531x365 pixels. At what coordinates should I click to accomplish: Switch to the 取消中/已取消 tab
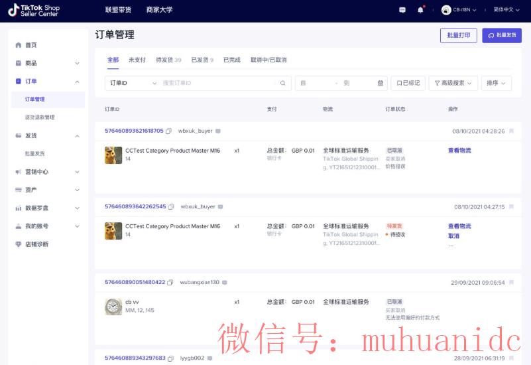(268, 60)
